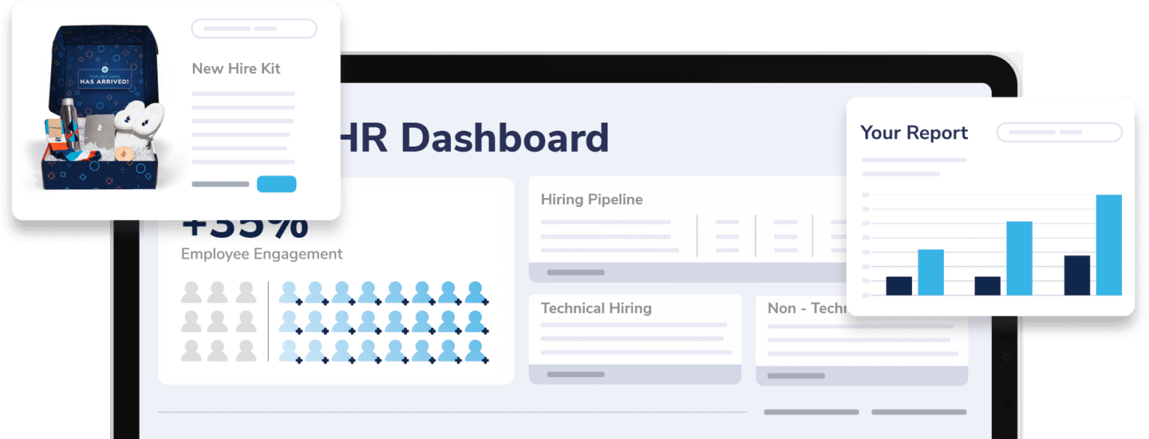
Task: Click first blue employee icon in middle row
Action: 289,322
